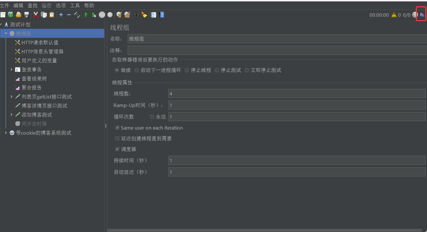
Task: Cut selected element using scissors icon
Action: pyautogui.click(x=35, y=15)
